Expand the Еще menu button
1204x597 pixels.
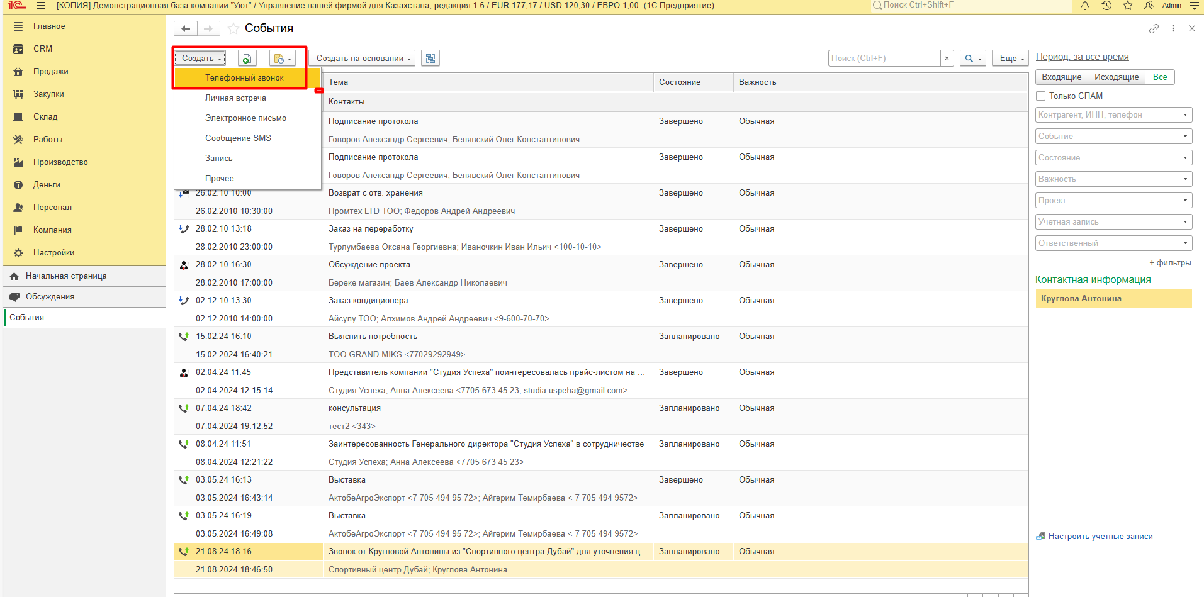[x=1010, y=59]
